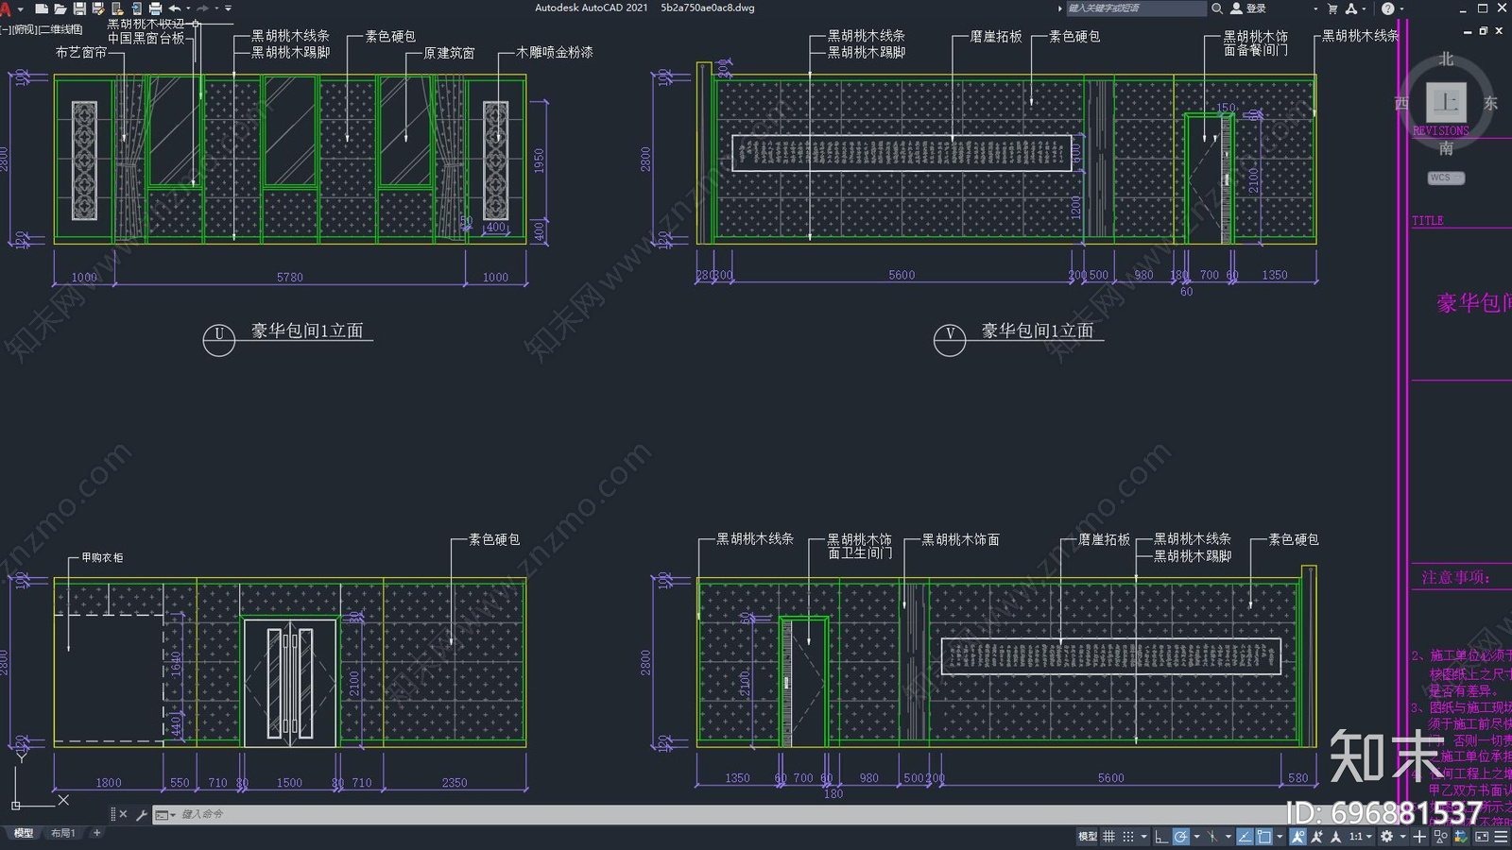Click the viewport [-] control label
1512x850 pixels.
(x=5, y=29)
